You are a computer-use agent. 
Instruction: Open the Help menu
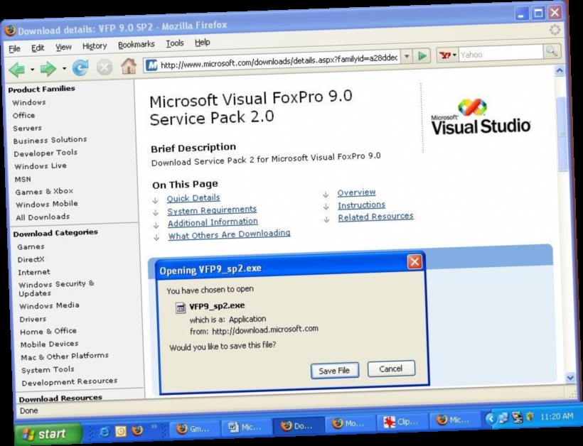pos(202,43)
